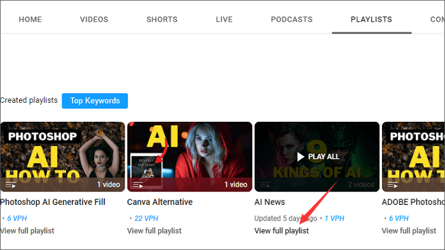445x250 pixels.
Task: Open the HOME tab
Action: 30,19
